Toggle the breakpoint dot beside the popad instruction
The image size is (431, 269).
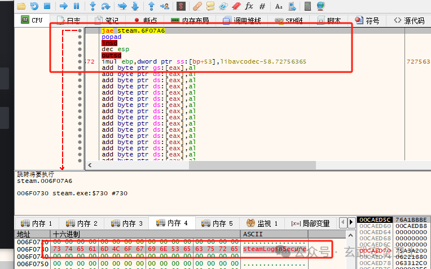coord(80,37)
